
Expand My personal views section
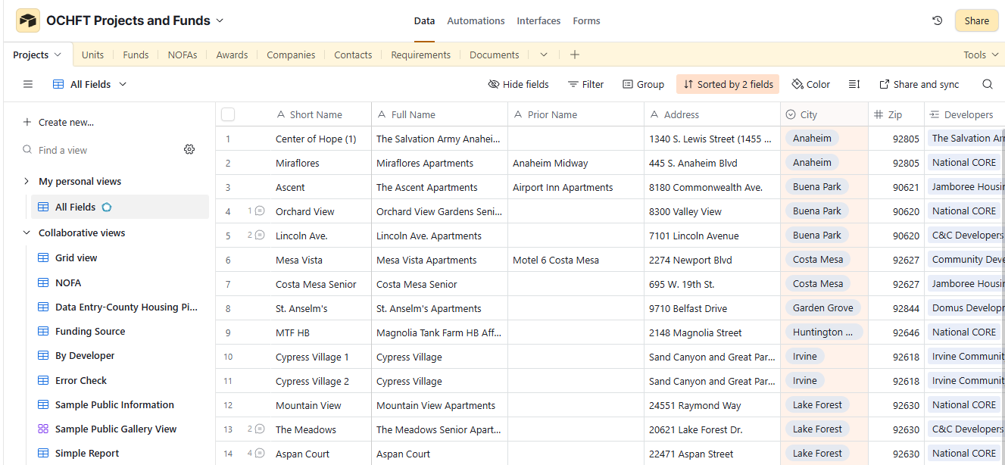pos(27,181)
